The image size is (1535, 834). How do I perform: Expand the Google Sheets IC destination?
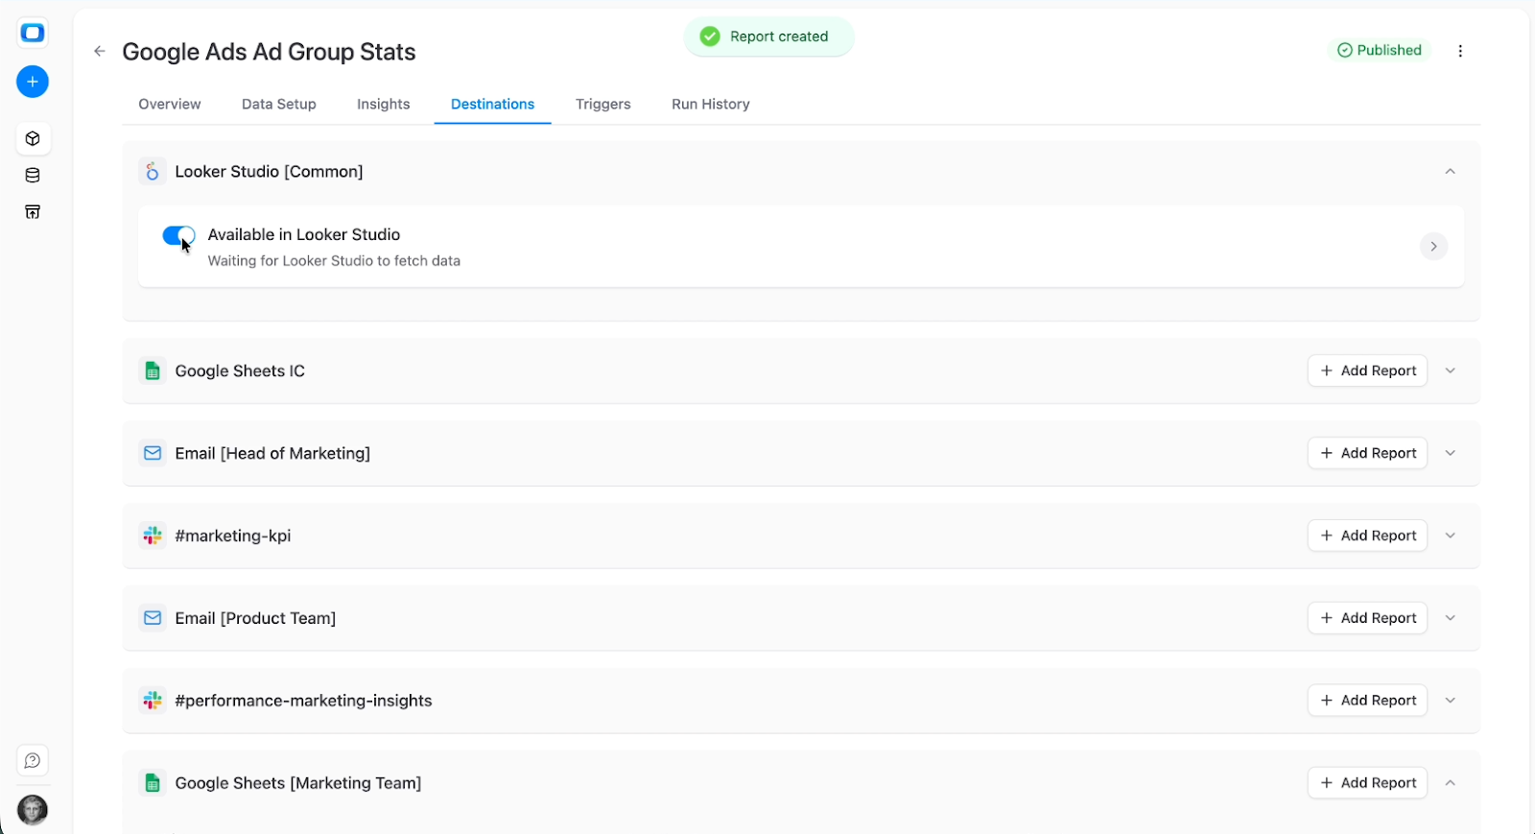click(1450, 370)
